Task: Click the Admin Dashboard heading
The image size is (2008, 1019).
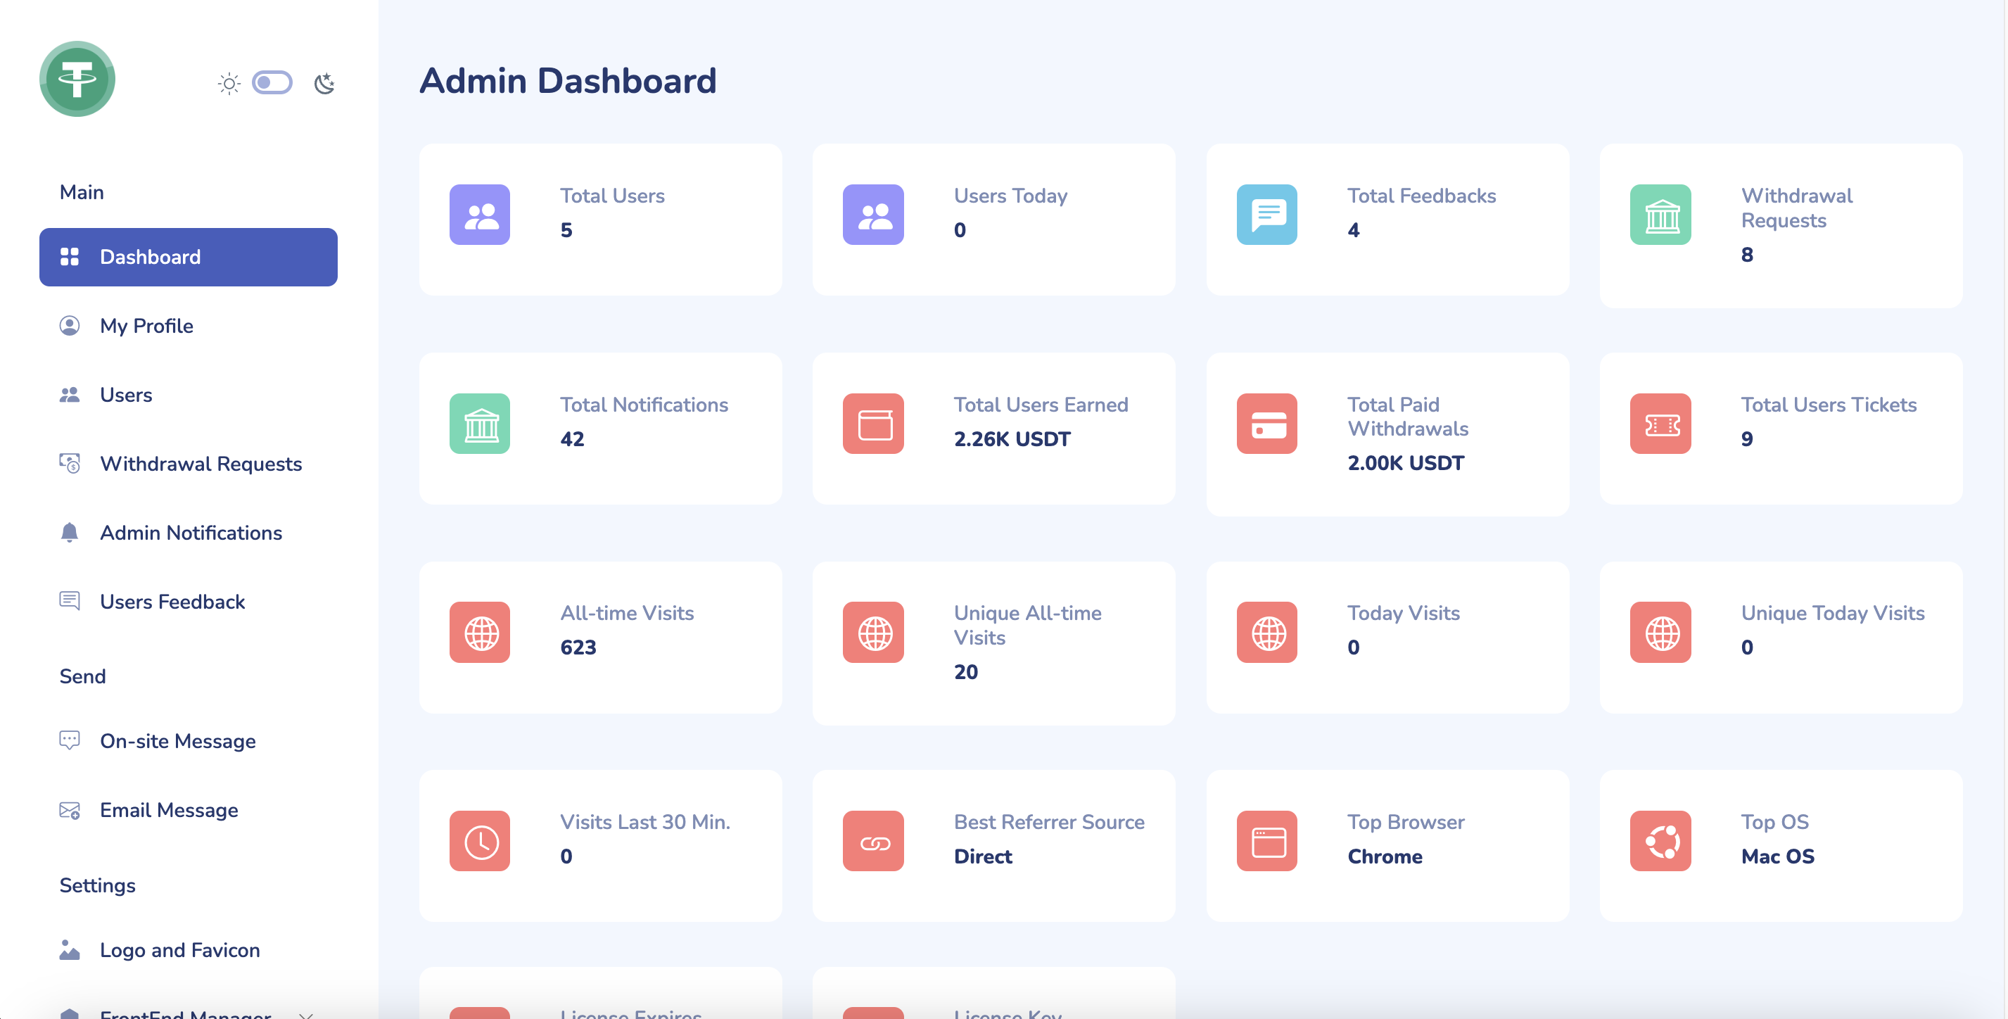Action: coord(568,81)
